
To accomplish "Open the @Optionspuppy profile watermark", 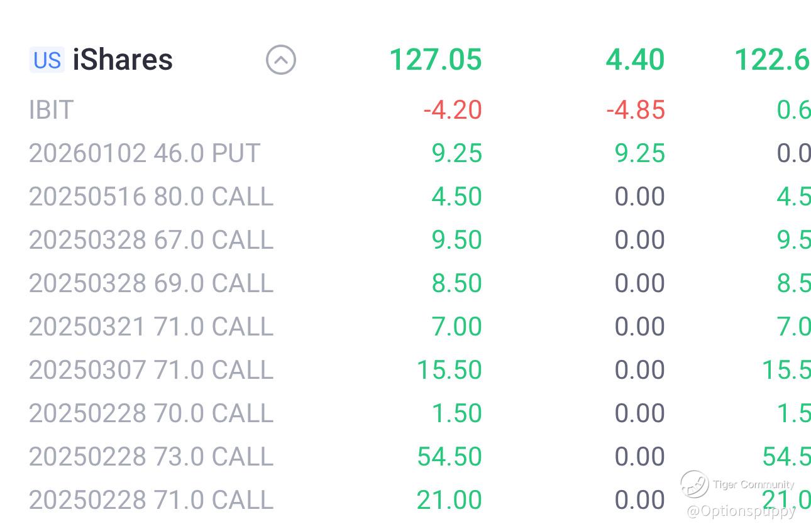I will pos(741,511).
